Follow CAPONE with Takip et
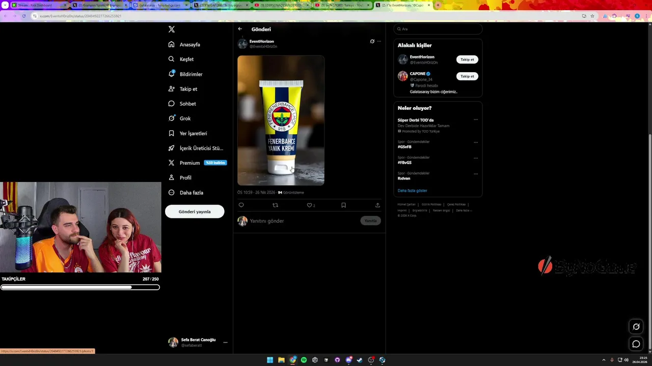This screenshot has width=652, height=366. pyautogui.click(x=467, y=76)
